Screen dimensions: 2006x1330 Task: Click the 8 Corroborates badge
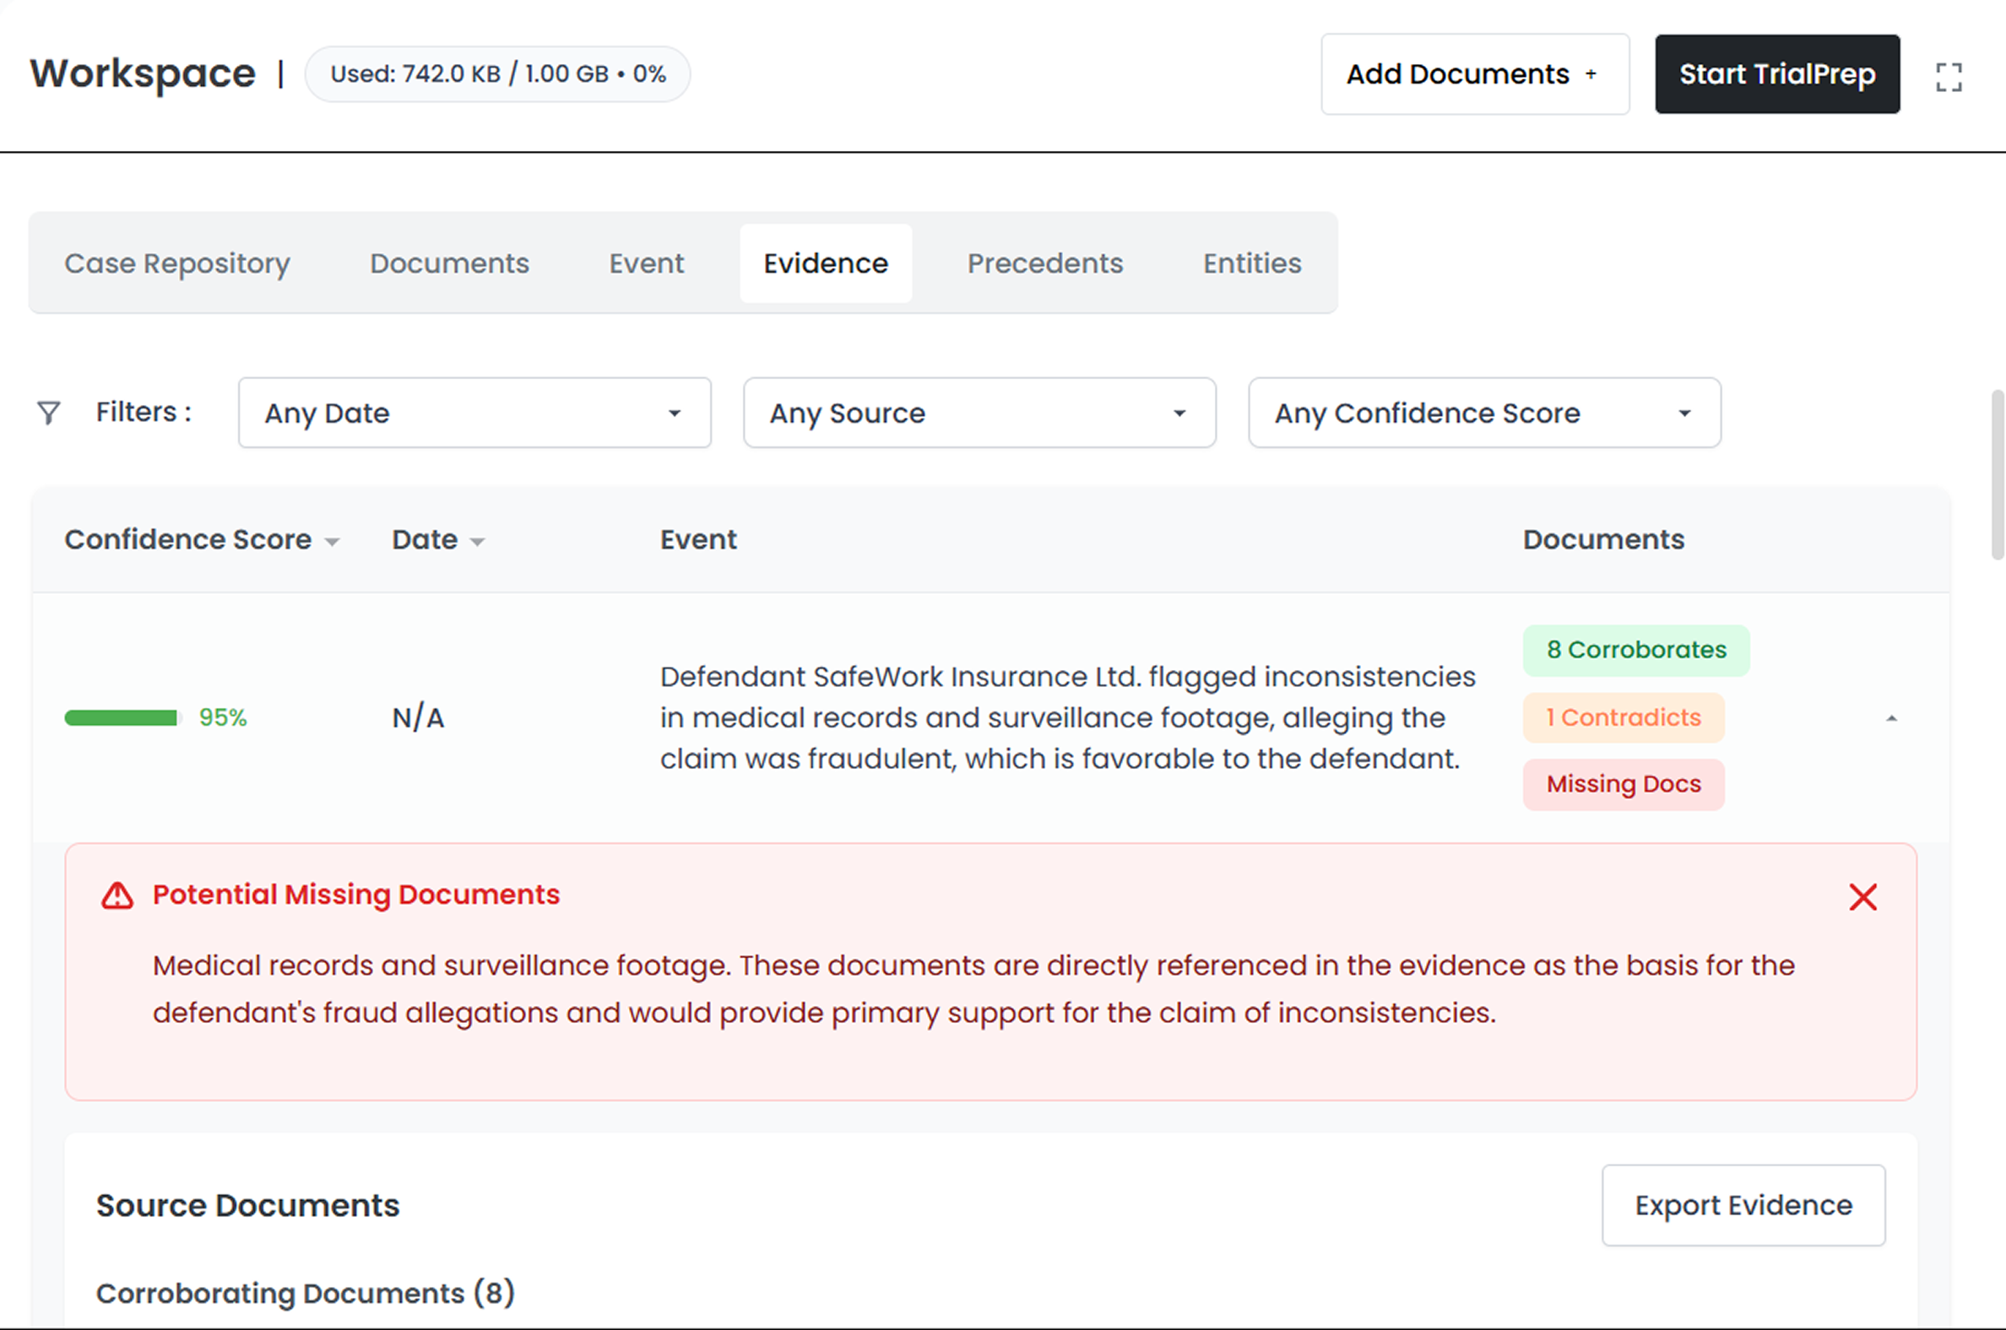pos(1635,650)
